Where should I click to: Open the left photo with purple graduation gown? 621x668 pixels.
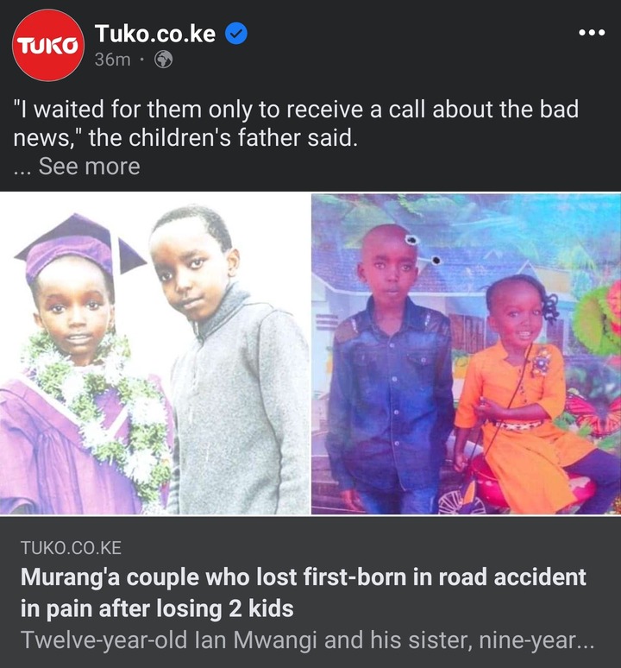[154, 354]
